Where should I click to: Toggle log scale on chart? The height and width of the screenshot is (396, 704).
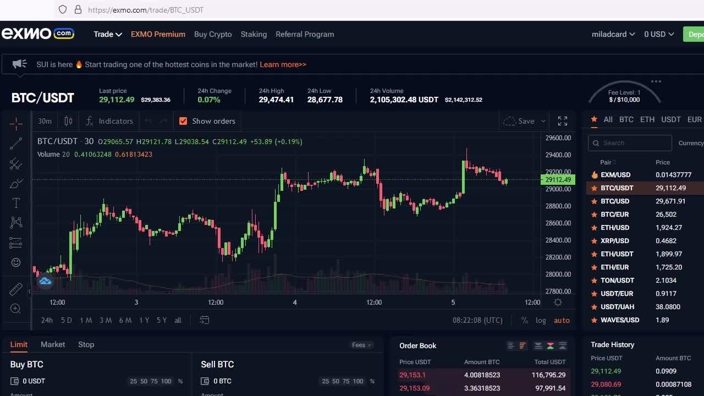click(x=541, y=320)
